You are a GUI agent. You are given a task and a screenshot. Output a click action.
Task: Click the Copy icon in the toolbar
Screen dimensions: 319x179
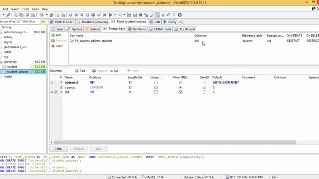pos(15,15)
